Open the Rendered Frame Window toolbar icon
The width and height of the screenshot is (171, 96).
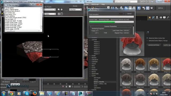[x=148, y=8]
